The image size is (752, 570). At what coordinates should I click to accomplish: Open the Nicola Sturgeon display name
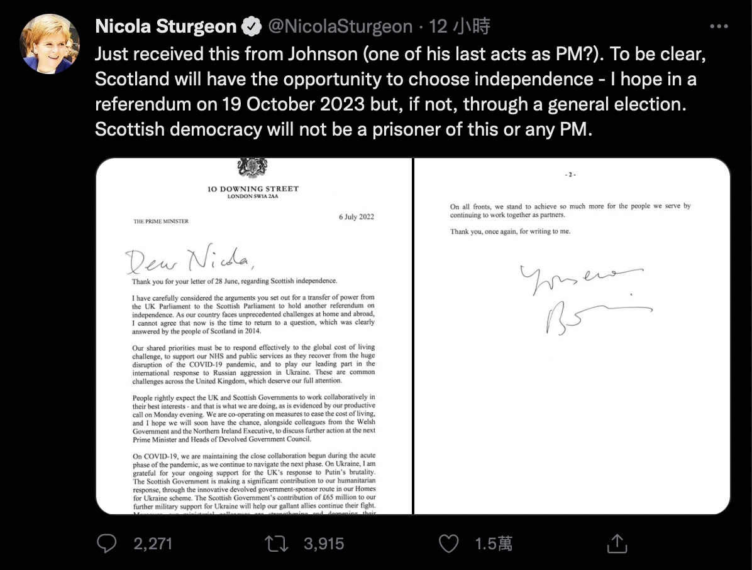coord(166,26)
